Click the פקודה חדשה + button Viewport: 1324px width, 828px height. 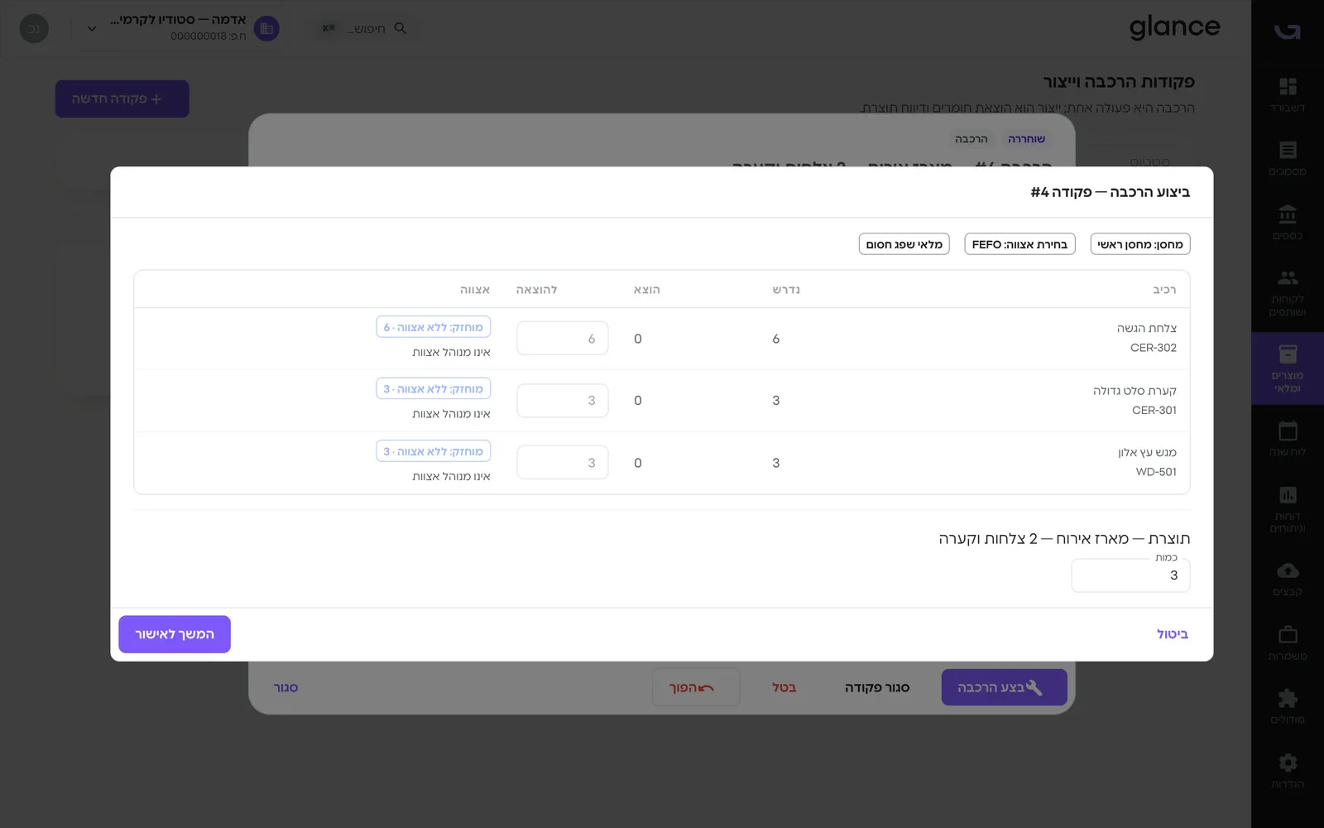pyautogui.click(x=122, y=99)
